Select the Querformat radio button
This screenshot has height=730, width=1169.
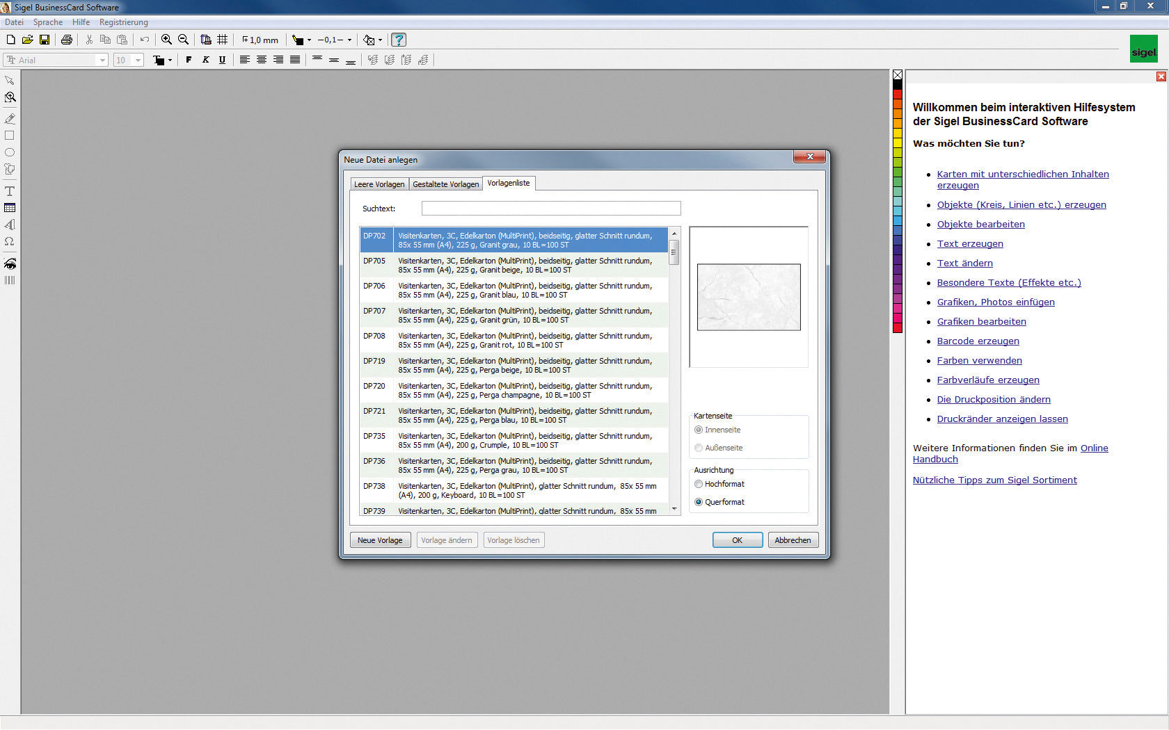click(x=698, y=501)
